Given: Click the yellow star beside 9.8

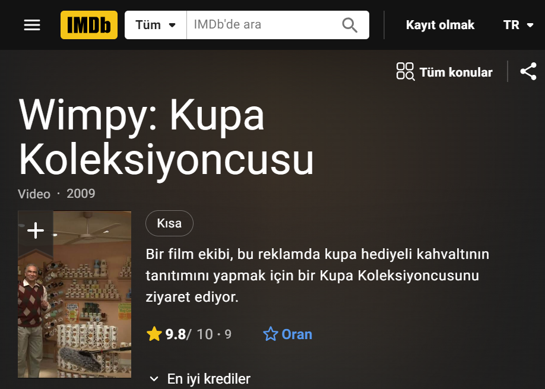Looking at the screenshot, I should tap(154, 334).
